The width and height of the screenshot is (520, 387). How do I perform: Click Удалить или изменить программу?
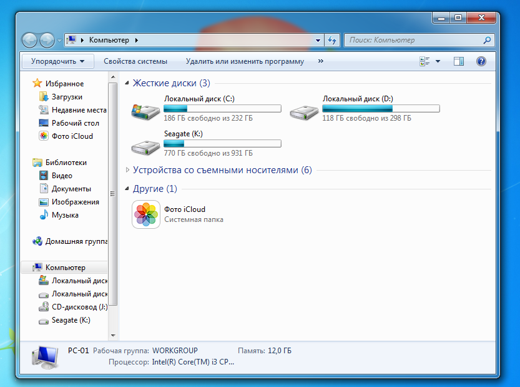[x=245, y=61]
